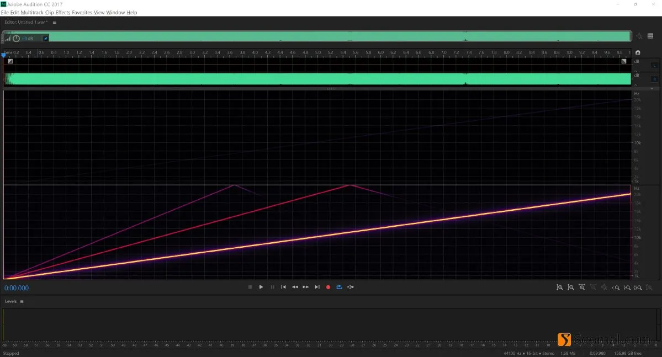Viewport: 662px width, 357px height.
Task: Open the Favorites menu
Action: [82, 13]
